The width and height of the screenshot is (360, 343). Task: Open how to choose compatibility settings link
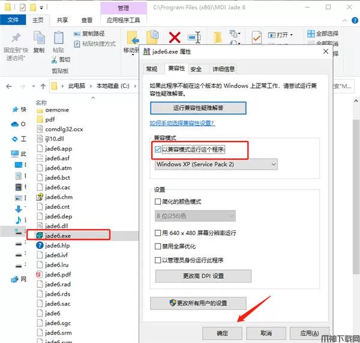[x=182, y=123]
